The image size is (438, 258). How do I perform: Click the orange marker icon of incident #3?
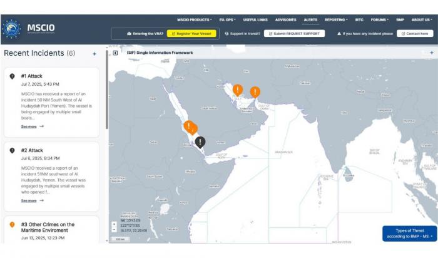12,224
